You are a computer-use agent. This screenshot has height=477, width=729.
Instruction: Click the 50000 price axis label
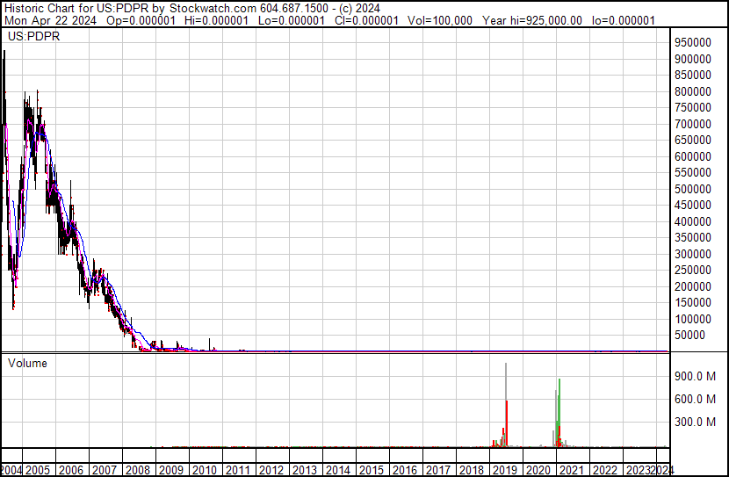[690, 336]
